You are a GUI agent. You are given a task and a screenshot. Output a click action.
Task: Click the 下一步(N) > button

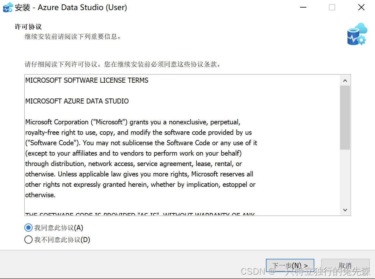point(290,265)
